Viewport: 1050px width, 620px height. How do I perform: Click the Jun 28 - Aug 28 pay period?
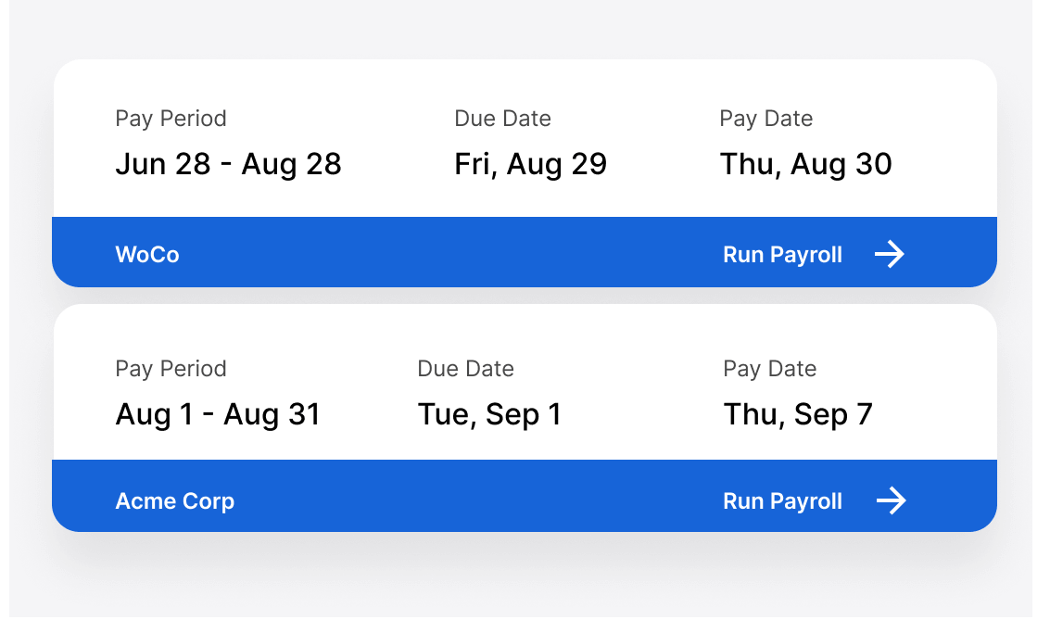(x=228, y=164)
